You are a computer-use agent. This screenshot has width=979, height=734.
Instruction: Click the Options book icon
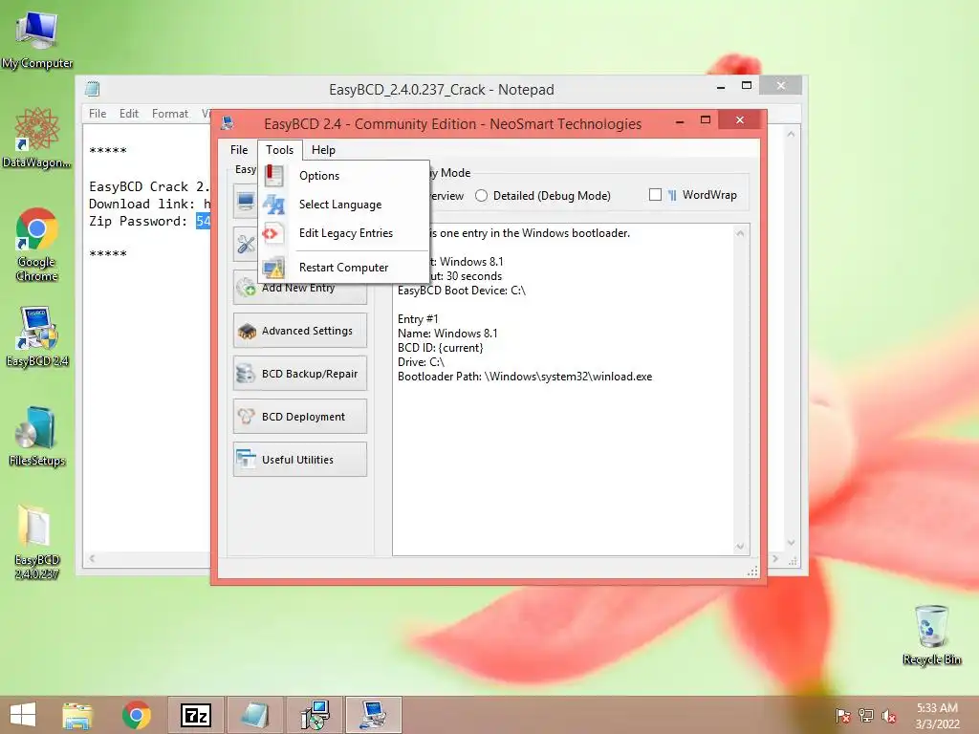273,176
